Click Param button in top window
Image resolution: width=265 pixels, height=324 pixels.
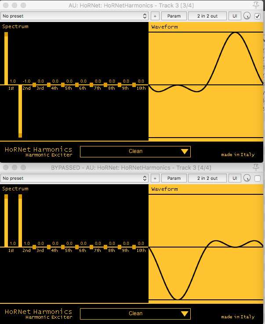click(174, 16)
